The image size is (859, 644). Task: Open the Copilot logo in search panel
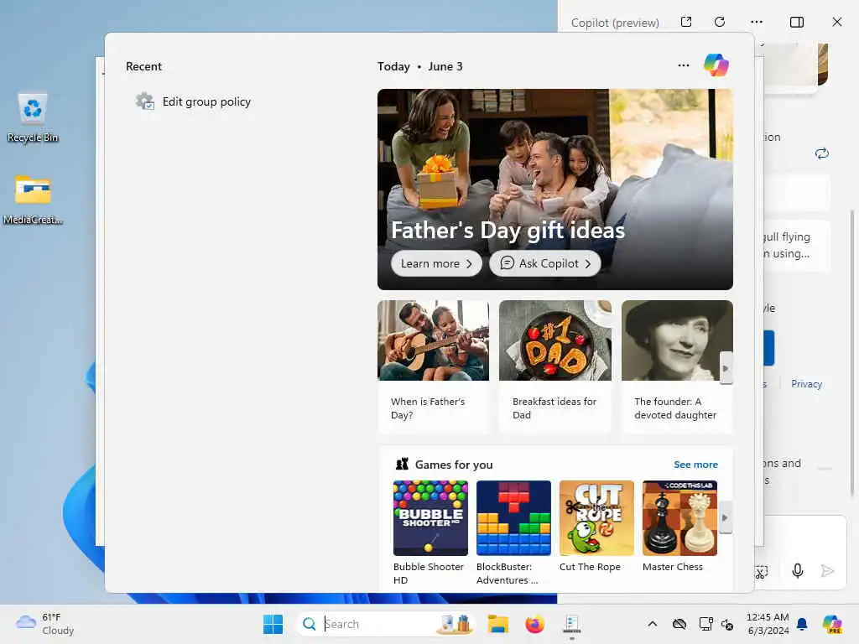point(716,65)
